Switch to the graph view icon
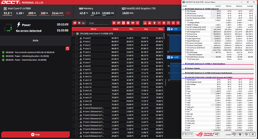 point(84,23)
